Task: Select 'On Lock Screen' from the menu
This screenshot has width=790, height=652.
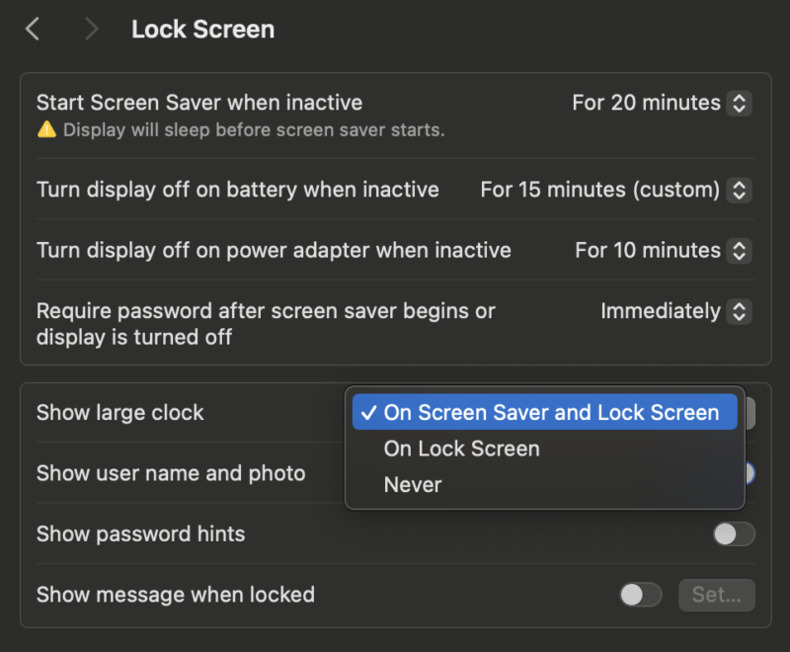Action: pyautogui.click(x=461, y=448)
